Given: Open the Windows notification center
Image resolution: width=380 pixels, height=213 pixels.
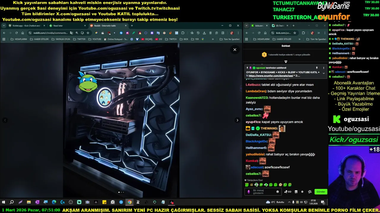Looking at the screenshot, I should 322,202.
